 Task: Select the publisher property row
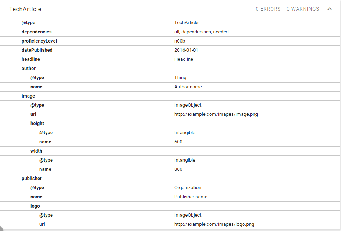32,179
